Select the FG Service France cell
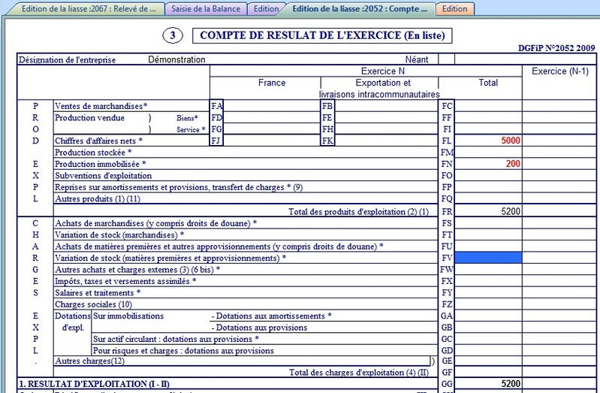Image resolution: width=600 pixels, height=393 pixels. (271, 129)
